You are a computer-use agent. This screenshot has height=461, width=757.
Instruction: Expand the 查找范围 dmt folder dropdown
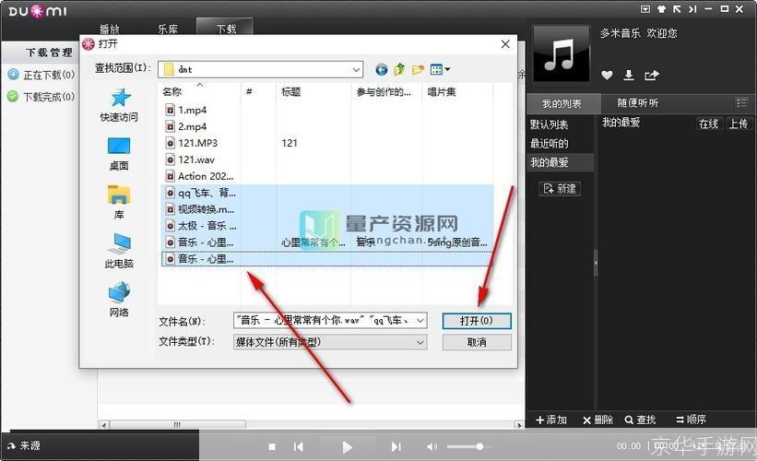tap(356, 70)
